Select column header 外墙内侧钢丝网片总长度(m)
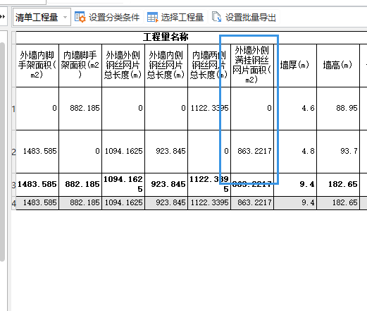Viewport: 367px width, 311px height. (166, 66)
